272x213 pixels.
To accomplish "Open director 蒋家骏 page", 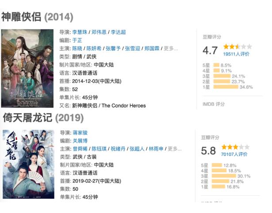I will tap(80, 133).
